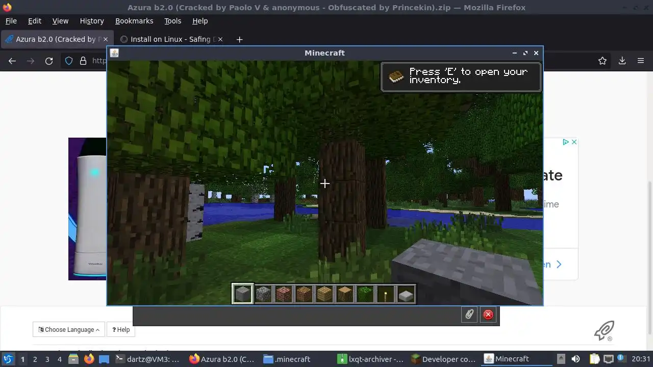Open .minecraft folder taskbar entry
This screenshot has height=367, width=653.
pyautogui.click(x=296, y=359)
